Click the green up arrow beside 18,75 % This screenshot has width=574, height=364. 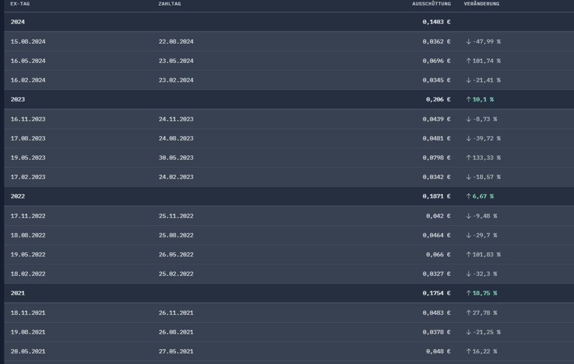click(468, 293)
